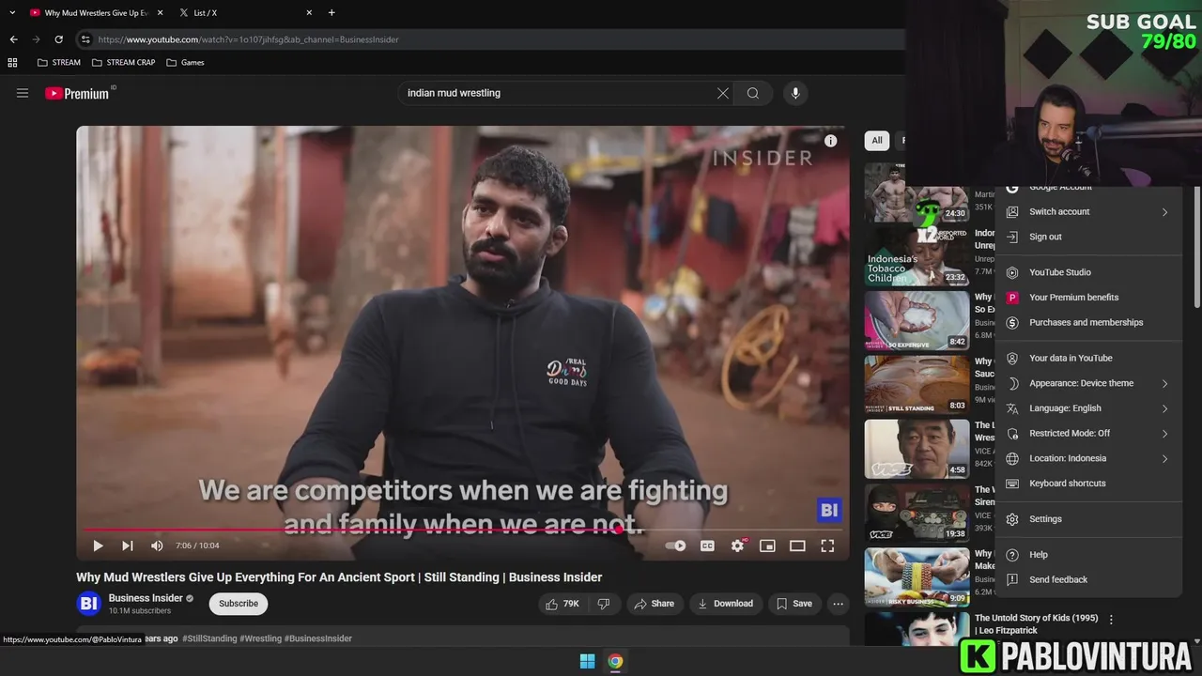
Task: Open Your Premium benefits
Action: tap(1088, 298)
